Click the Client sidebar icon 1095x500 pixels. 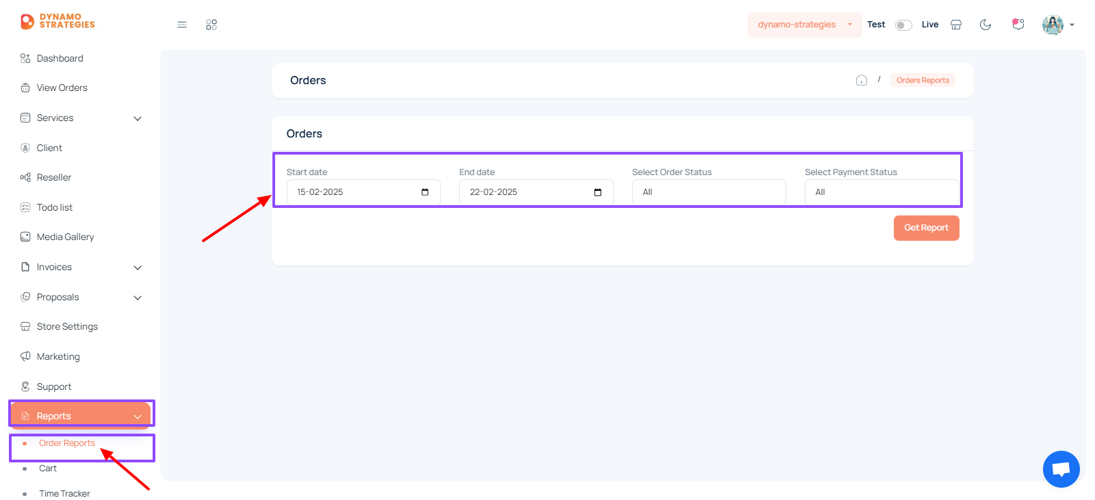[25, 148]
